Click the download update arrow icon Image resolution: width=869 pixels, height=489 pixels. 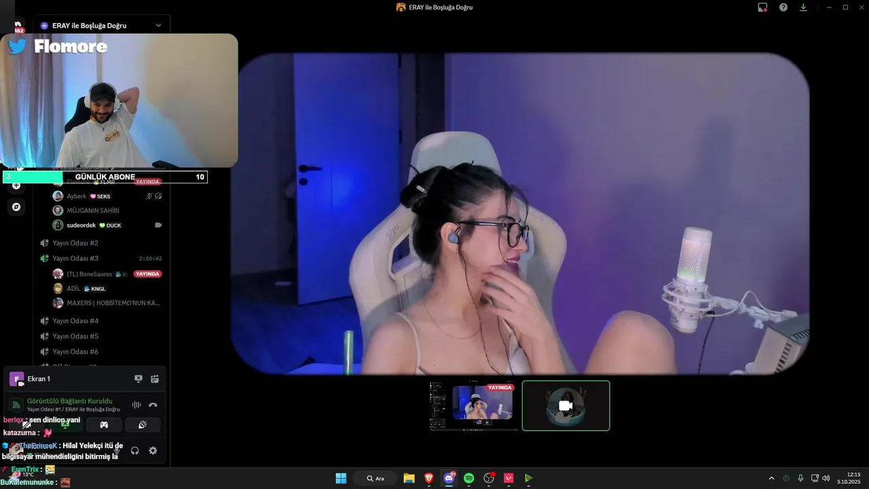click(803, 7)
